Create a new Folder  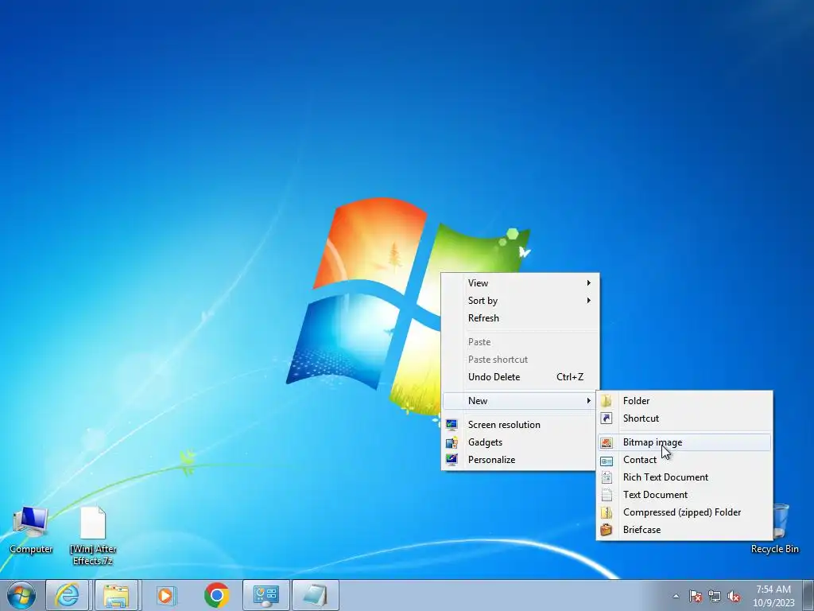click(684, 401)
